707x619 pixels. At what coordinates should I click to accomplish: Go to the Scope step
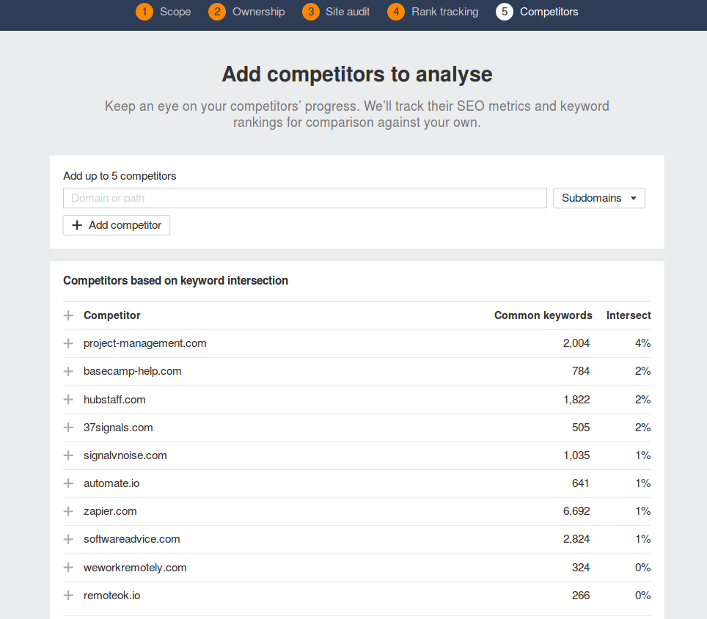pyautogui.click(x=164, y=12)
